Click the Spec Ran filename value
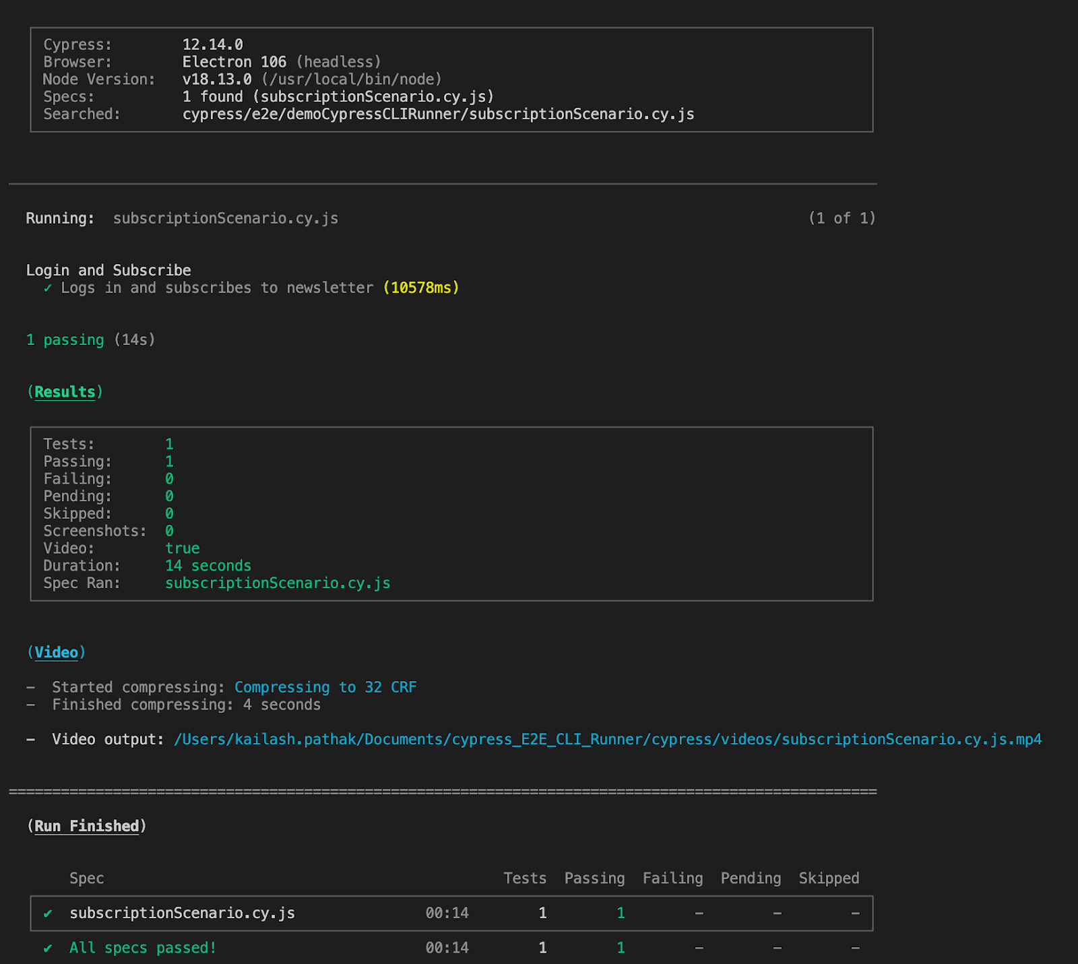 click(278, 583)
